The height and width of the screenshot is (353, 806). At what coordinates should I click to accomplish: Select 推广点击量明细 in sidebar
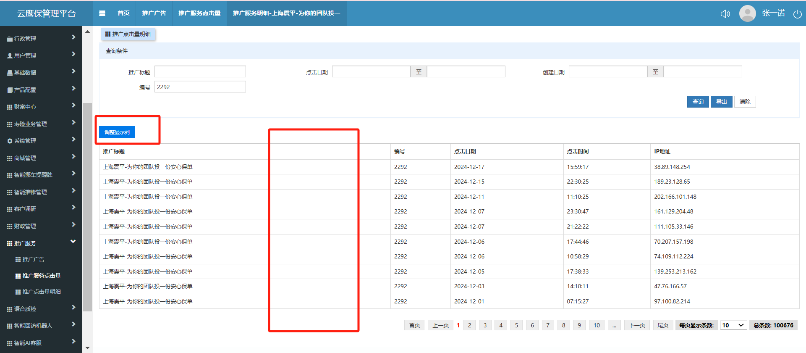tap(41, 292)
